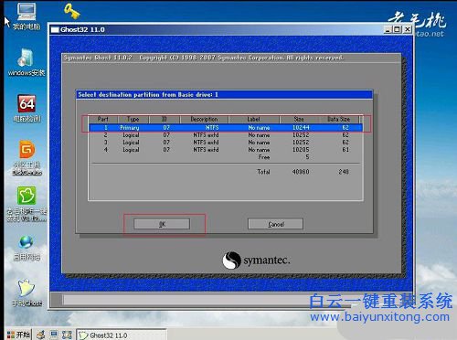Click the Ghost32 title bar window icon

coord(55,30)
